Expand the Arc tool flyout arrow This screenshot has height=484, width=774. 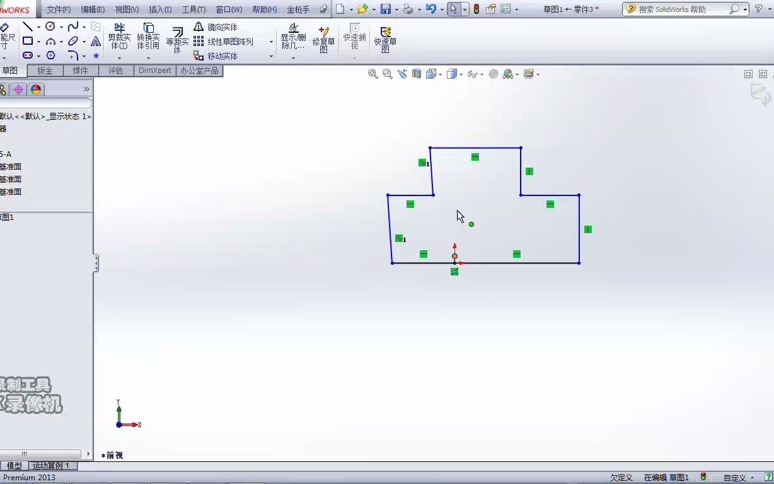coord(61,40)
